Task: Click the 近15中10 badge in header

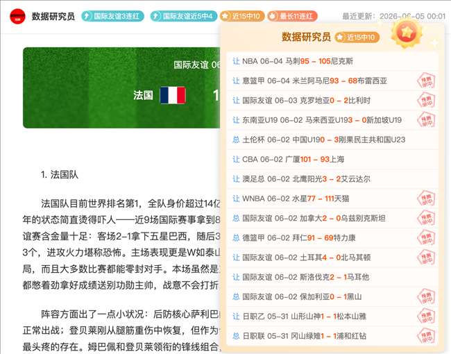Action: pos(242,16)
